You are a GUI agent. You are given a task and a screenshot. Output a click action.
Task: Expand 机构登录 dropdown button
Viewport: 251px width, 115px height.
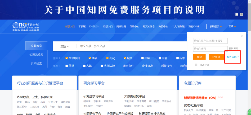(x=216, y=26)
